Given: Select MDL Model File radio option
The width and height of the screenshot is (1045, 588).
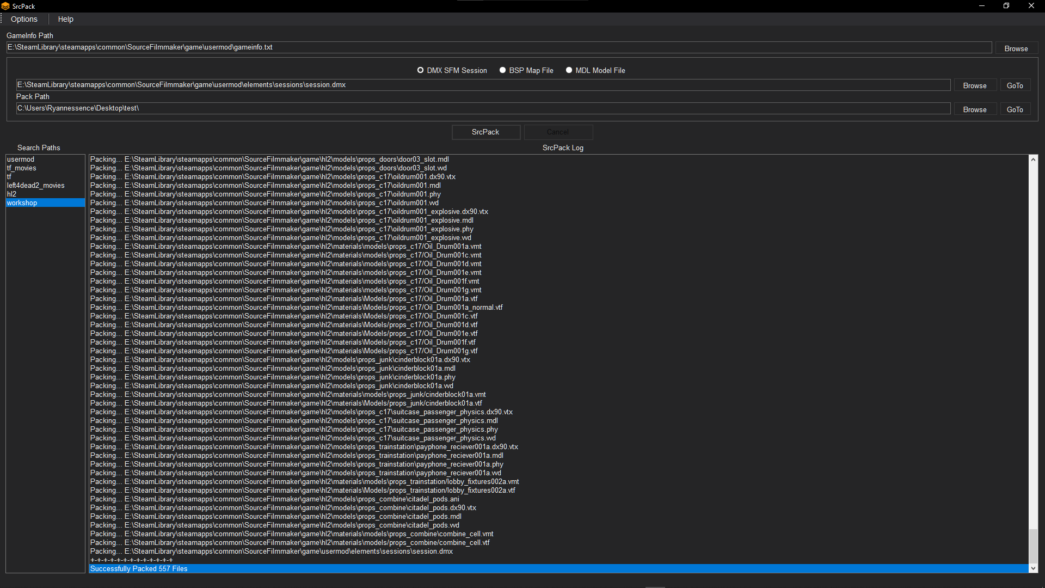Looking at the screenshot, I should pos(595,70).
